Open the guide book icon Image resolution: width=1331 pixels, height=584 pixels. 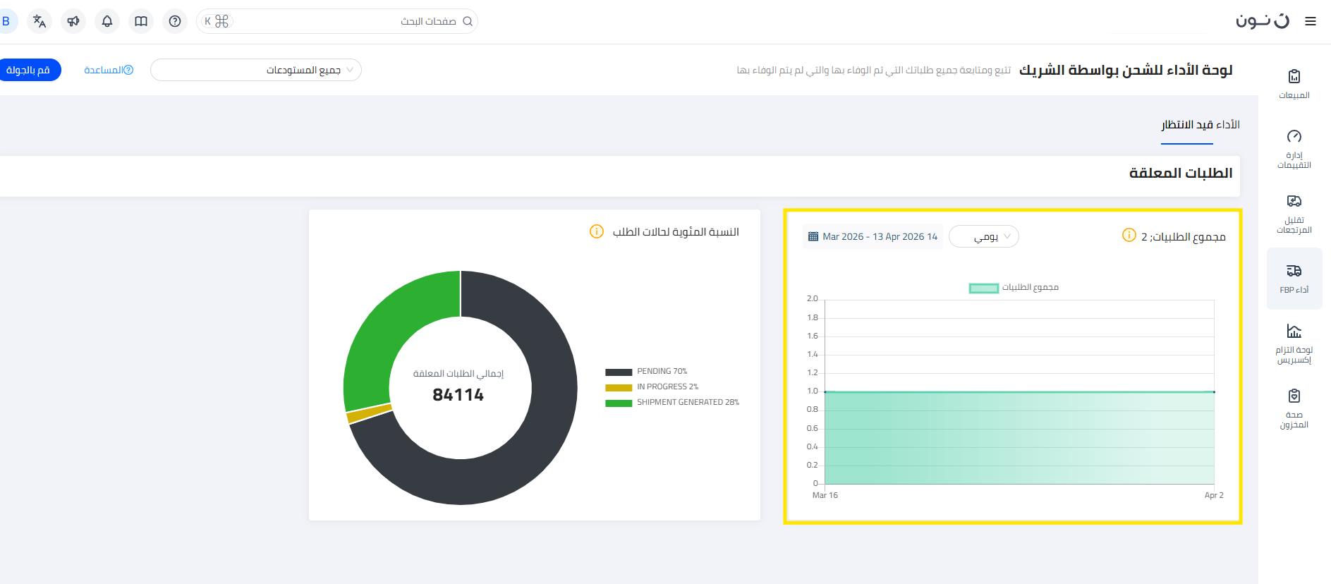pos(141,21)
